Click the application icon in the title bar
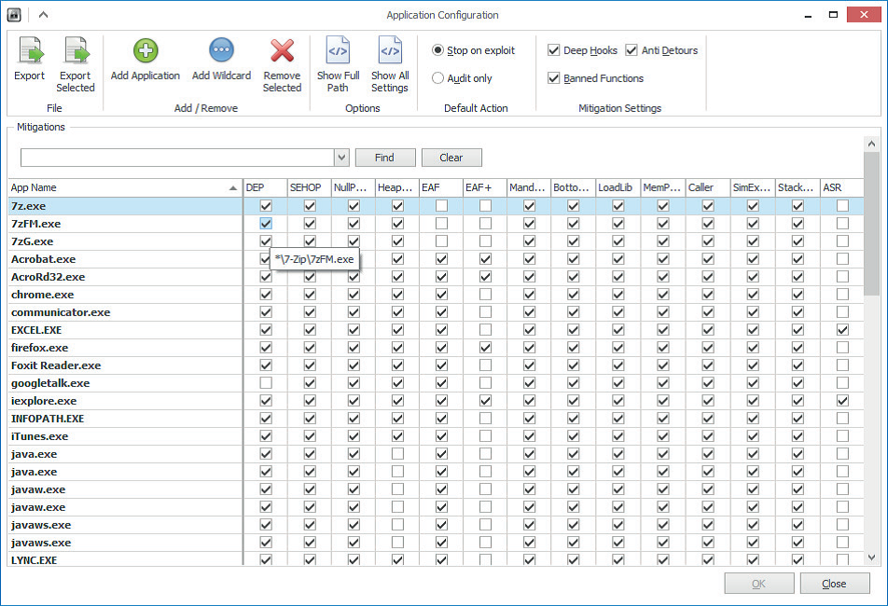The image size is (888, 606). [14, 15]
